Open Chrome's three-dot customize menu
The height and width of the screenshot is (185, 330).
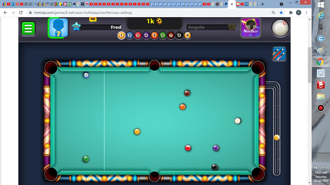click(x=306, y=12)
